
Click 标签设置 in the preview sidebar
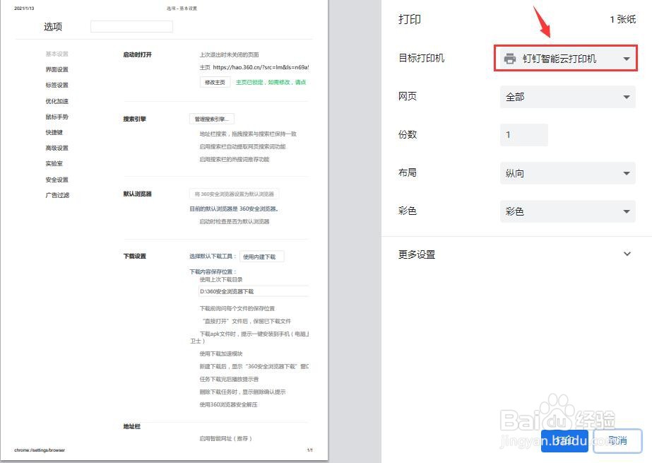(57, 86)
